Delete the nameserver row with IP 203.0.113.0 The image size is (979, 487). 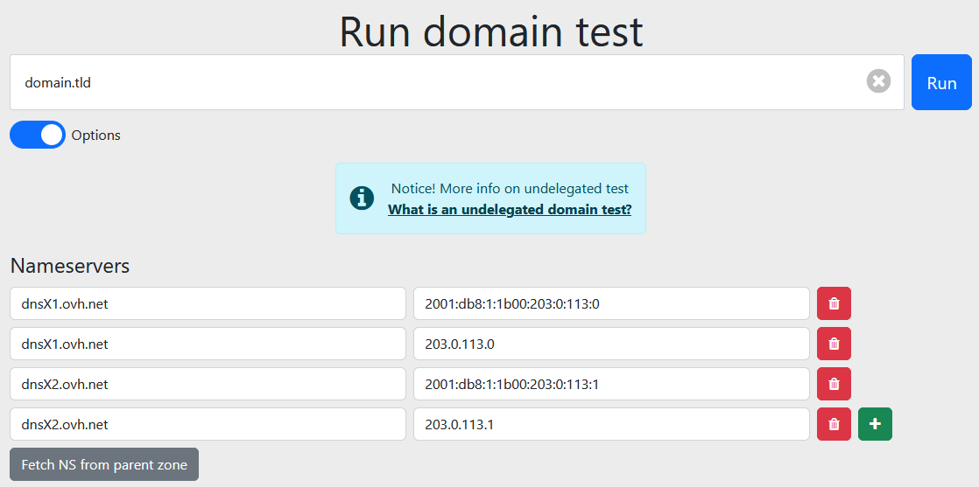834,344
